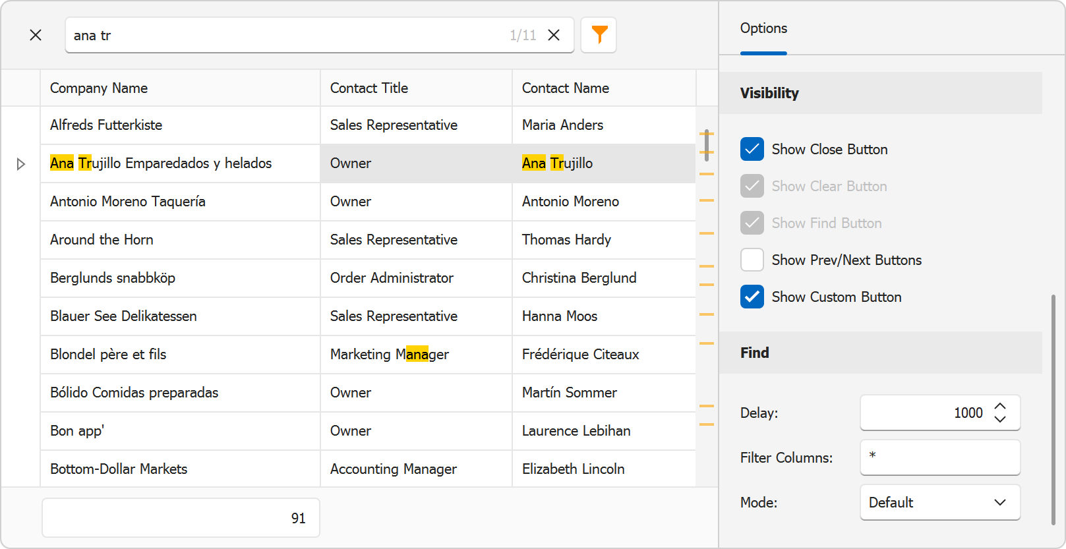
Task: Click the orange filter funnel button
Action: tap(599, 35)
